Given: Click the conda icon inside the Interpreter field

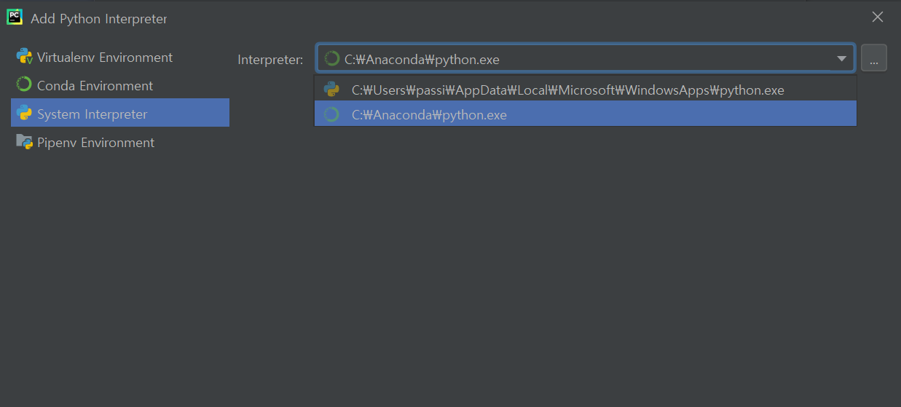Looking at the screenshot, I should [332, 59].
